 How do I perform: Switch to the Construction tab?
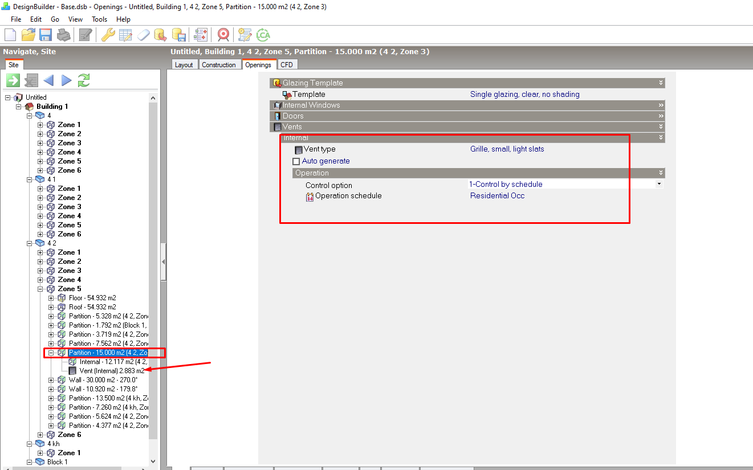[219, 65]
